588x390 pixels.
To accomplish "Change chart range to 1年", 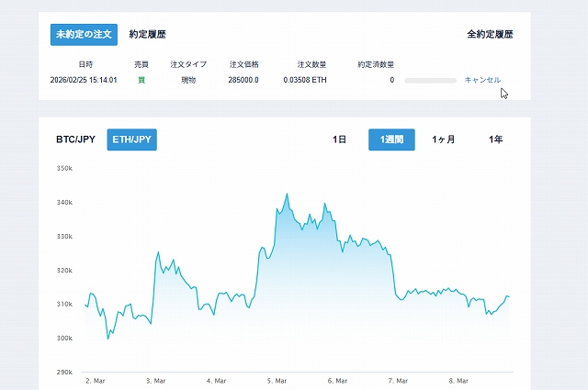I will pos(495,139).
